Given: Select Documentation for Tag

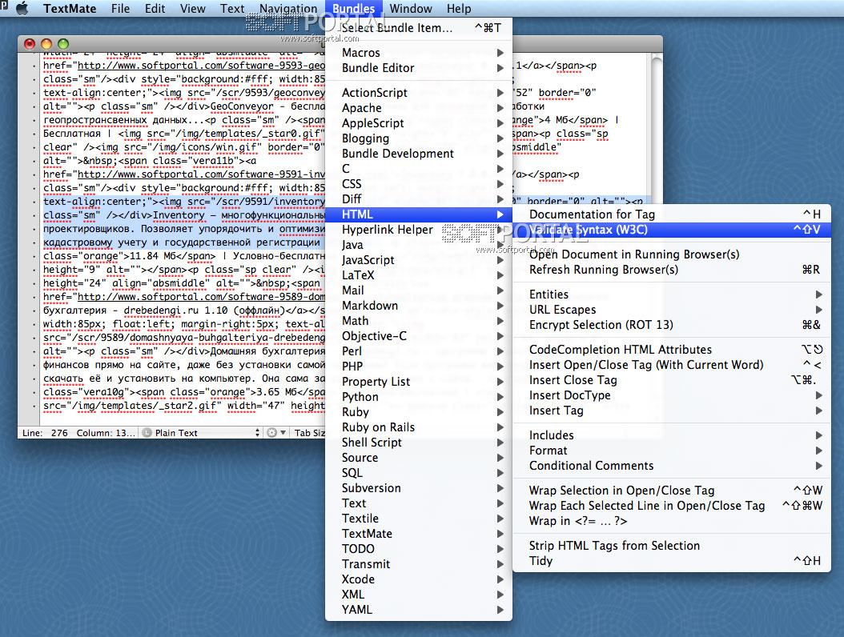Looking at the screenshot, I should point(672,214).
